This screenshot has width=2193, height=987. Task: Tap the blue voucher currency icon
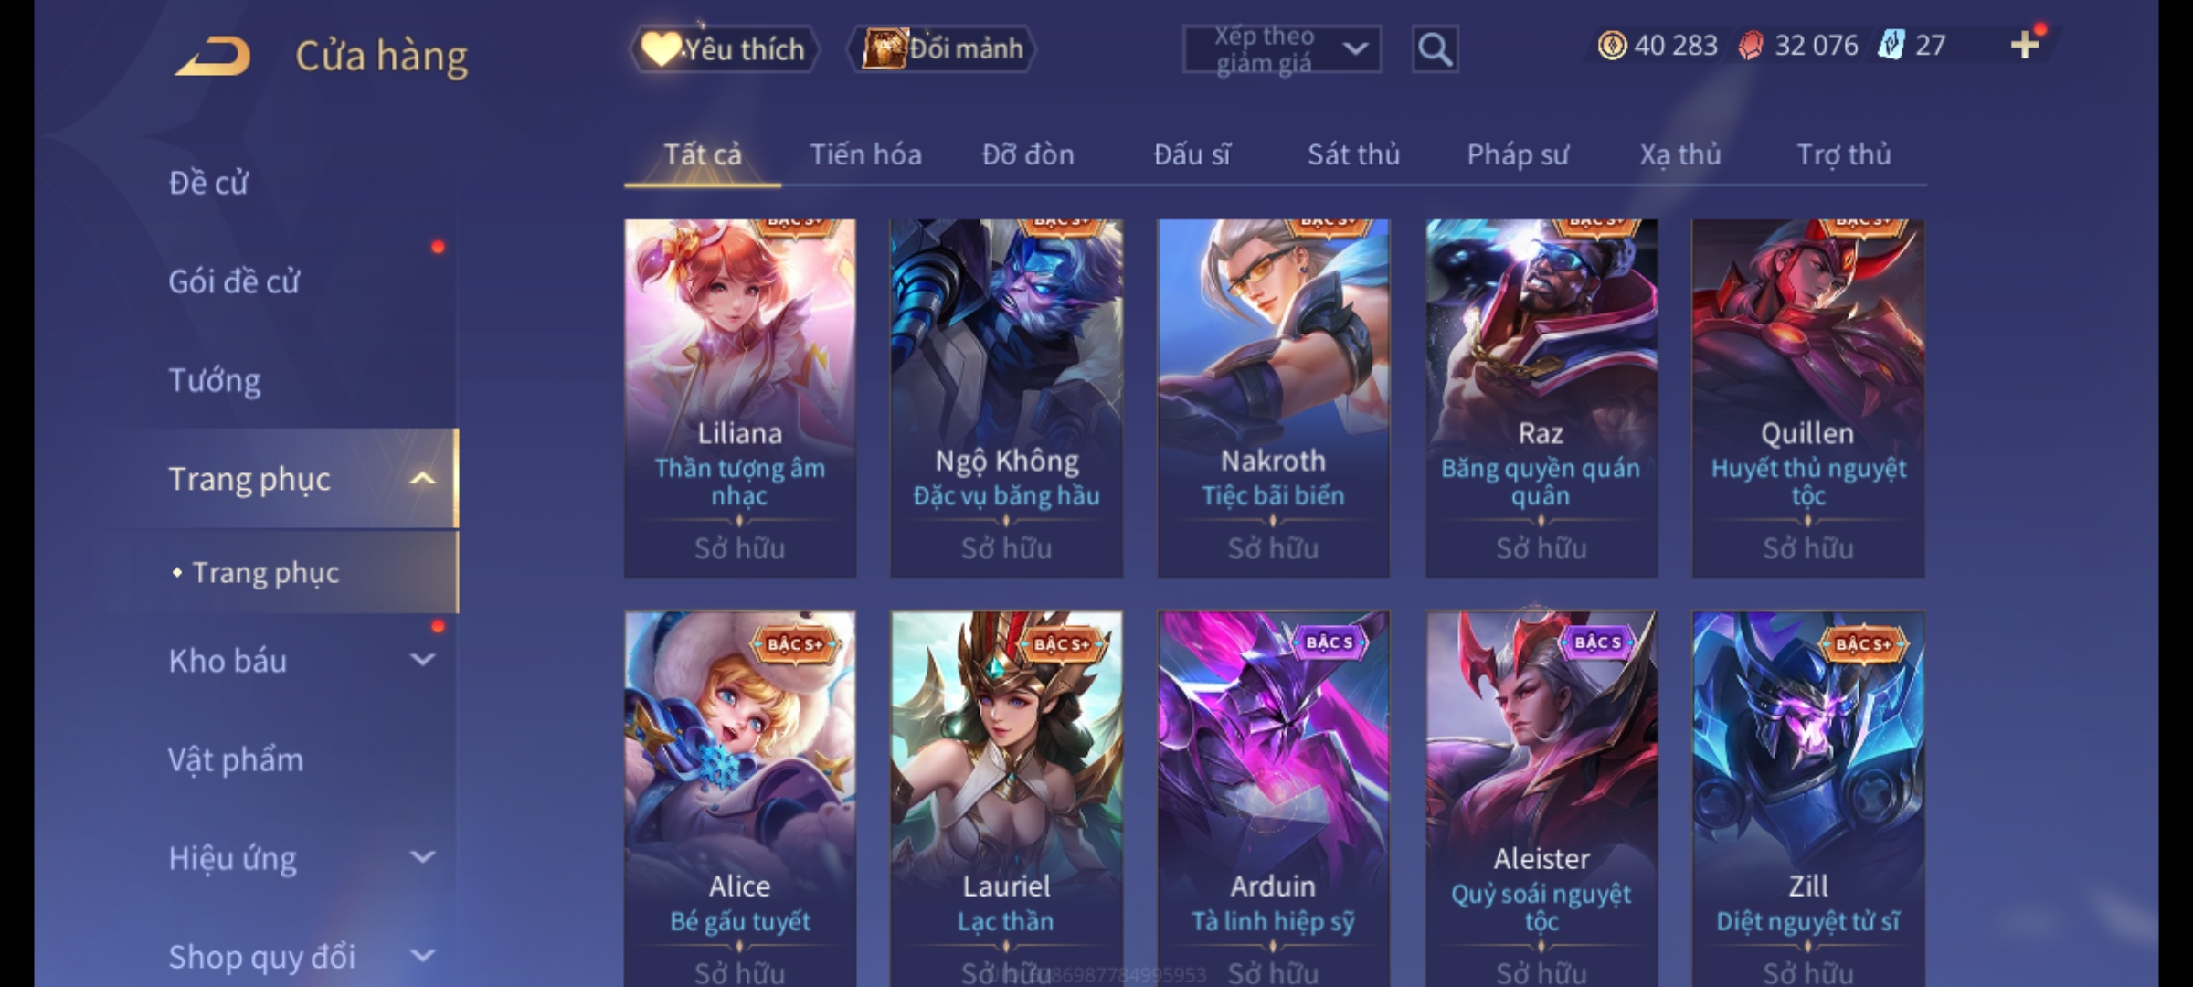pyautogui.click(x=1890, y=45)
